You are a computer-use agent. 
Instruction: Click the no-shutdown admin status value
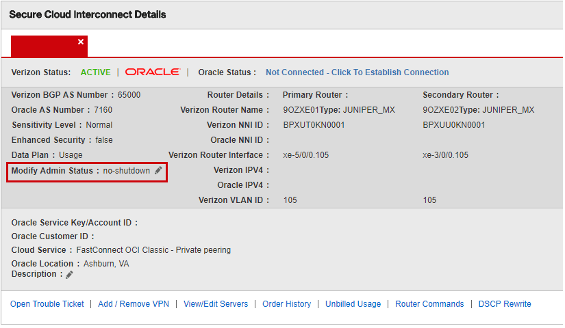click(x=127, y=171)
